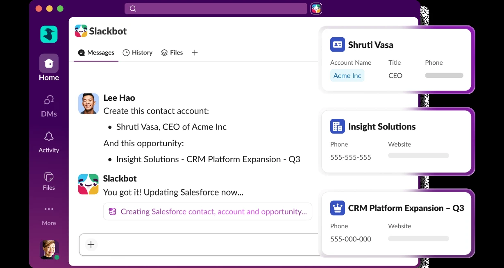Viewport: 504px width, 268px height.
Task: Click the phone number 555-555-555
Action: pos(351,157)
